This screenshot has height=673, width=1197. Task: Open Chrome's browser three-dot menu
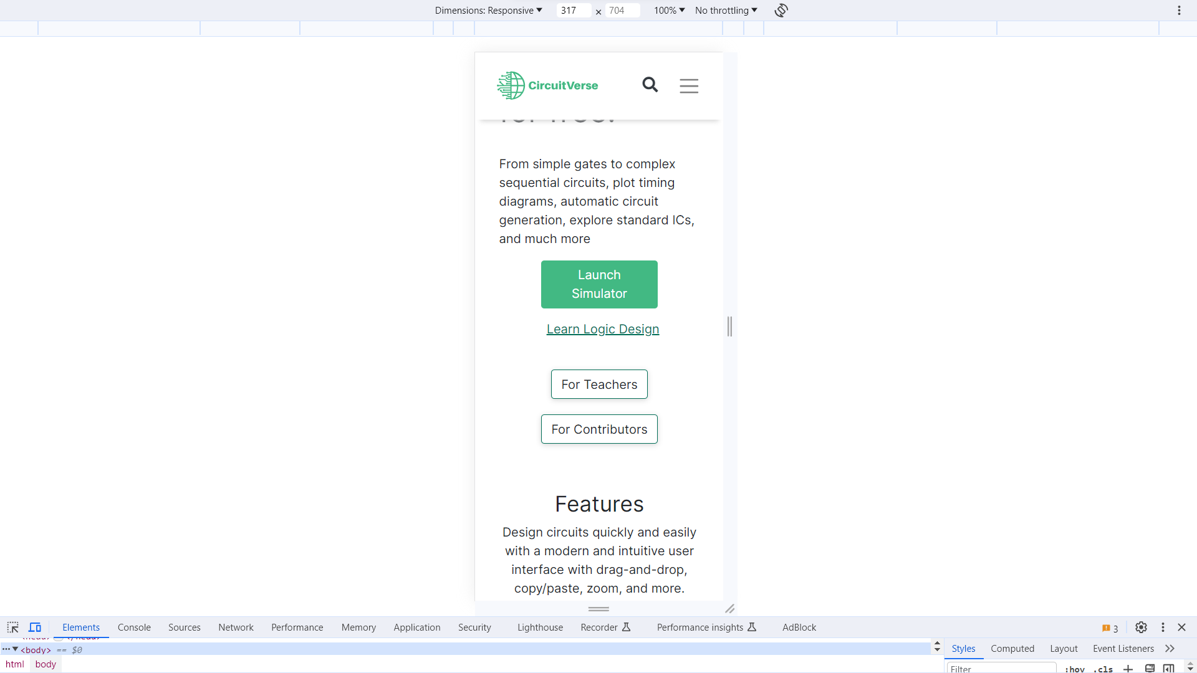coord(1179,10)
